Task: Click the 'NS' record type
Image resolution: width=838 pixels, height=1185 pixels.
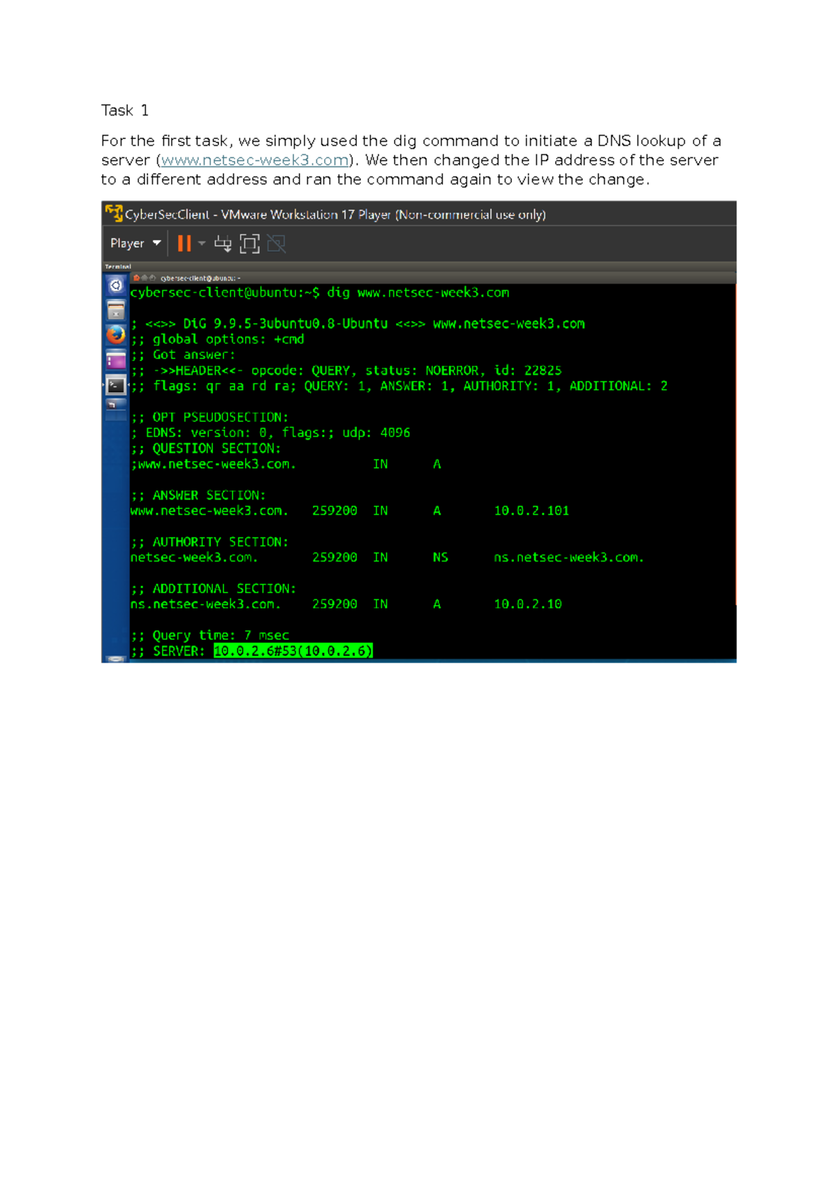Action: pyautogui.click(x=441, y=558)
